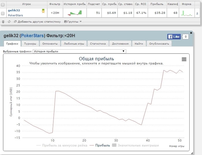Toggle Прибыль за минусом рейка legend item
202x155 pixels.
(62, 145)
